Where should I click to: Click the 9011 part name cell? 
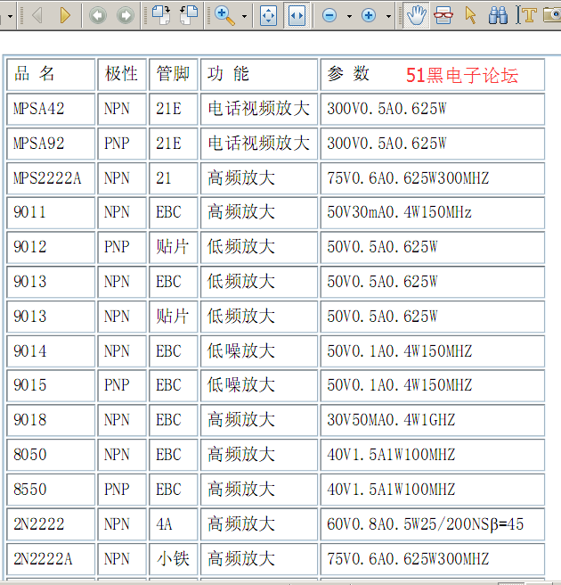[x=51, y=212]
